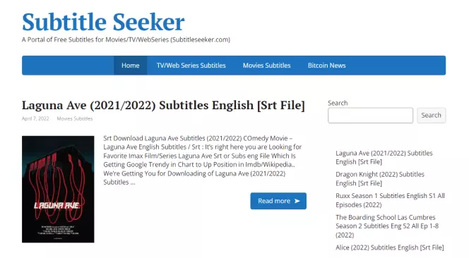Click the April 7, 2022 post date
The width and height of the screenshot is (469, 258).
(35, 118)
